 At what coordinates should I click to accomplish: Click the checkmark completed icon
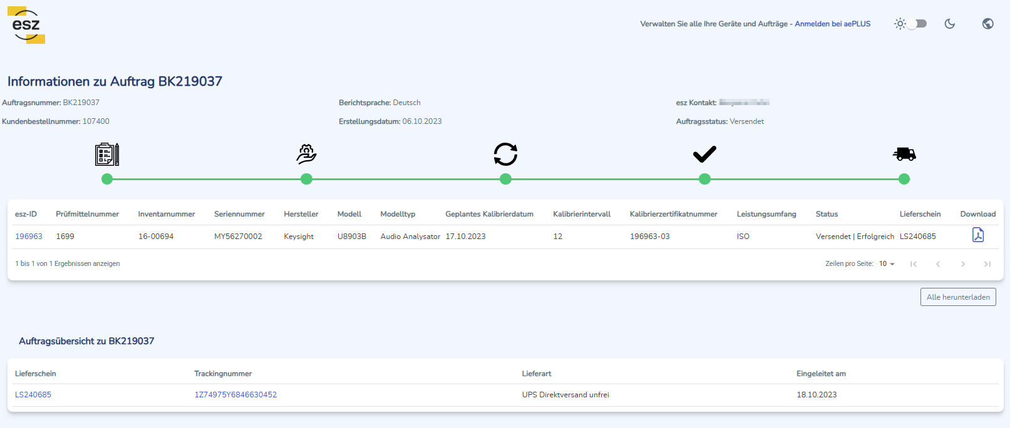704,154
